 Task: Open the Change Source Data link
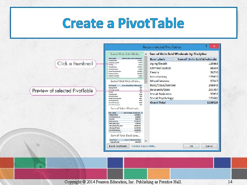point(144,146)
